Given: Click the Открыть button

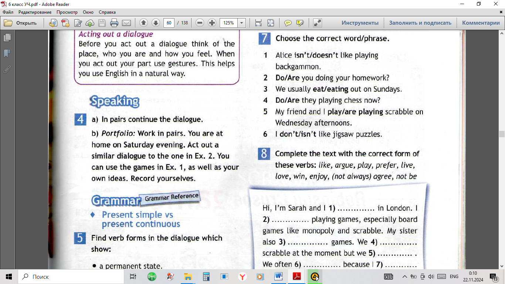Looking at the screenshot, I should 21,23.
